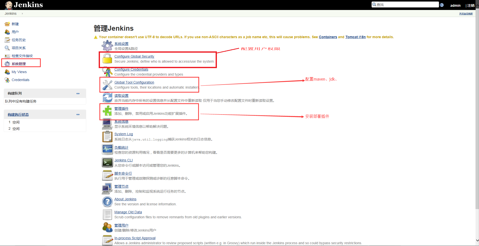Click the Configure Credentials keys icon
The width and height of the screenshot is (479, 246).
tap(107, 72)
